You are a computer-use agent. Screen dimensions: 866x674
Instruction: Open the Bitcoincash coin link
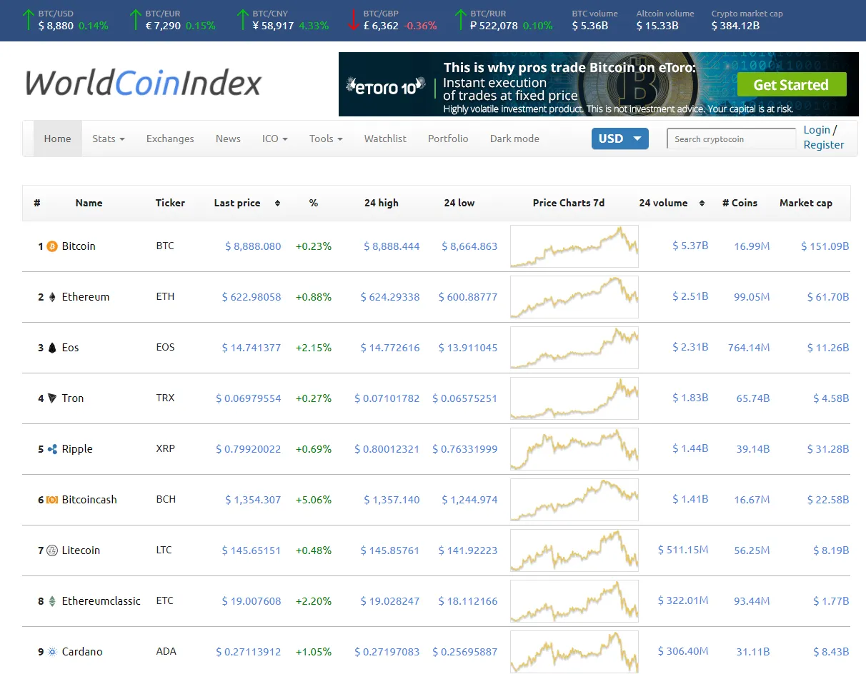[x=89, y=500]
